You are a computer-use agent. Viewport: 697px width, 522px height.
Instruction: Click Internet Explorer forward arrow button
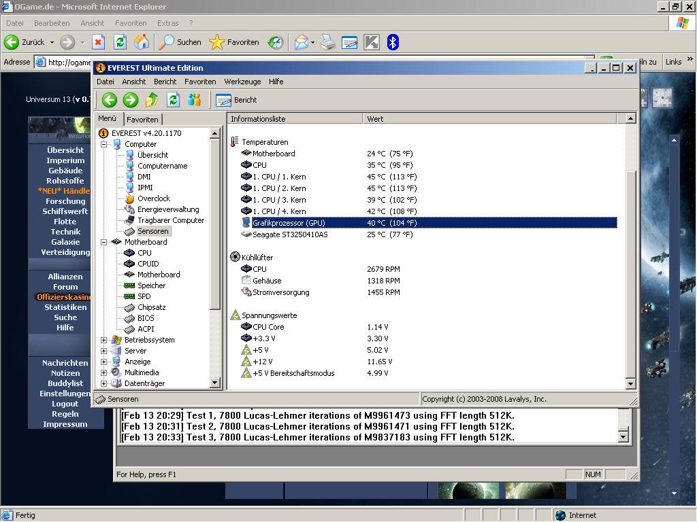click(67, 42)
